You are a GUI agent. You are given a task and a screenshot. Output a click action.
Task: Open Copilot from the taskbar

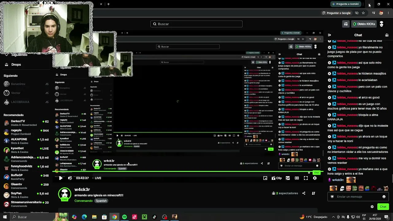click(x=74, y=217)
